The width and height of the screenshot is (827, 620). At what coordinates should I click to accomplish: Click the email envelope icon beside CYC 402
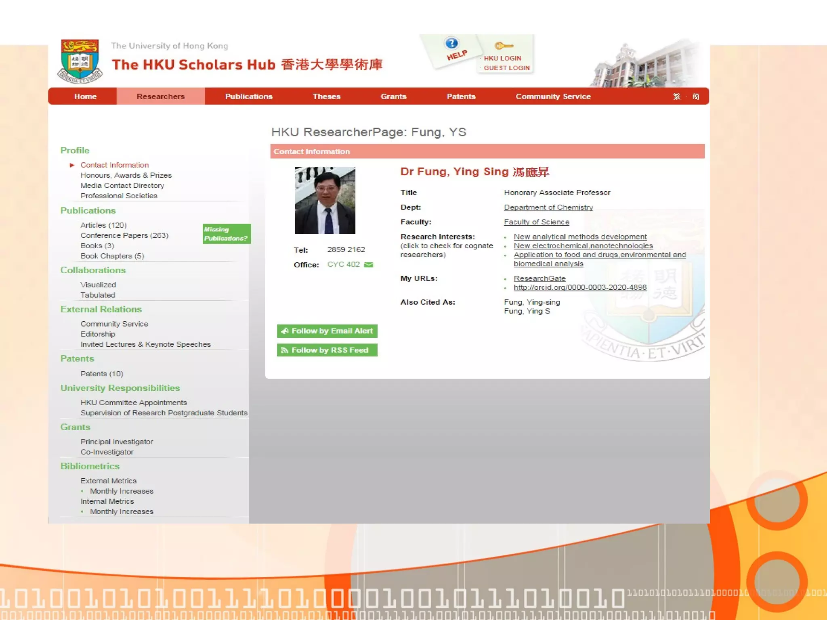click(x=369, y=265)
